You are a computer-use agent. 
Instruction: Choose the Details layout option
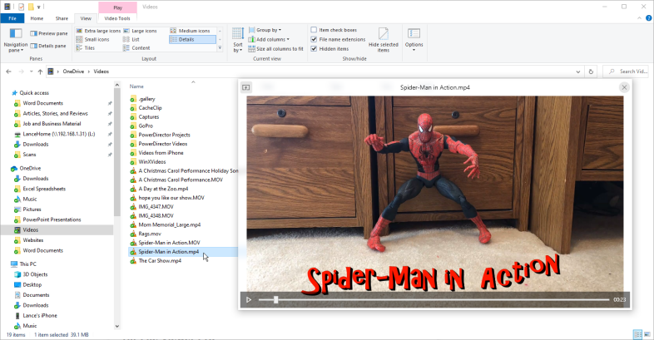coord(193,40)
